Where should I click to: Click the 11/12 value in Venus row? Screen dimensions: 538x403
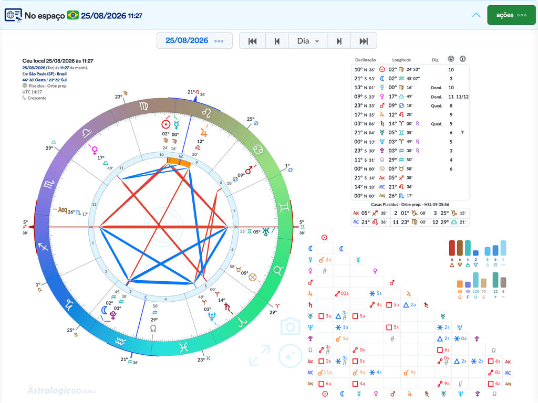[462, 97]
